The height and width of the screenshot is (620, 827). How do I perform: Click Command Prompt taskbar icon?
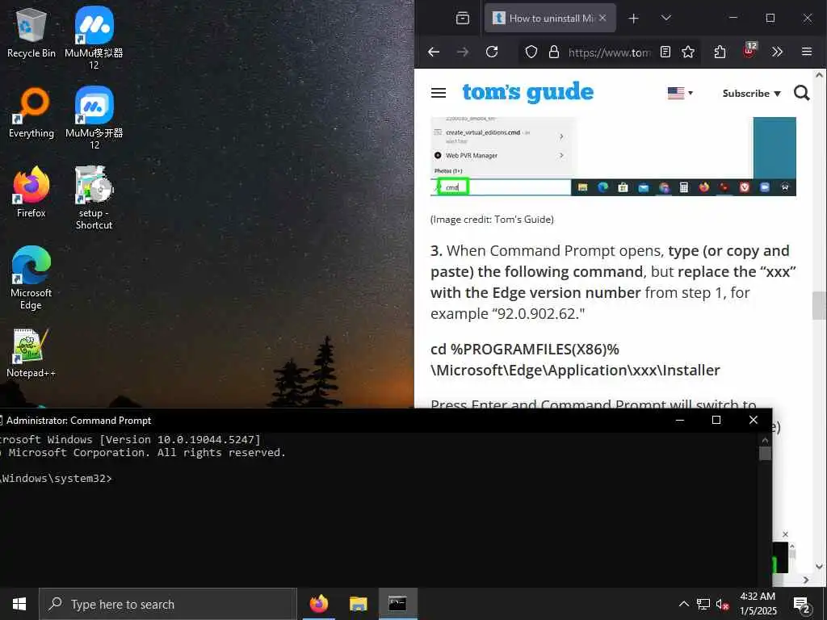(397, 604)
